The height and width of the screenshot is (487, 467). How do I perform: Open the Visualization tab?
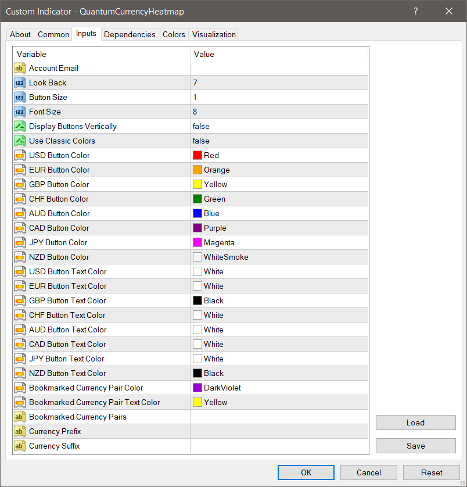tap(214, 35)
